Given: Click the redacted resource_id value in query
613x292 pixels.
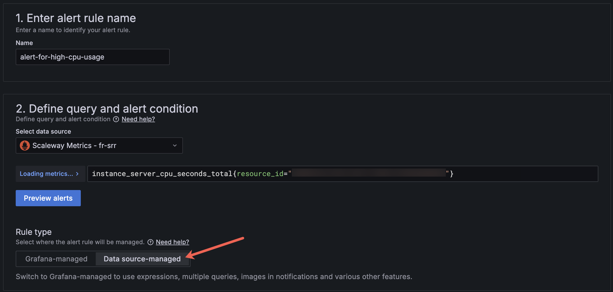Looking at the screenshot, I should click(369, 173).
